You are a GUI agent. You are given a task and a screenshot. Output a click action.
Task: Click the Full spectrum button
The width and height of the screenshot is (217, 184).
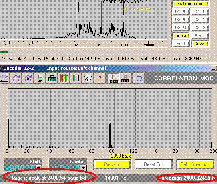point(190,4)
